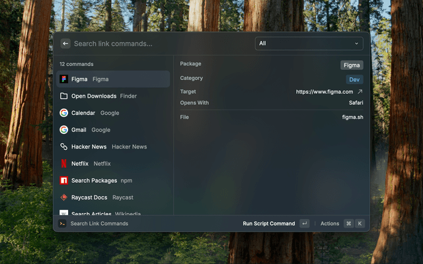Screen dimensions: 423x264
Task: Select the Raycast Docs command
Action: (x=113, y=197)
